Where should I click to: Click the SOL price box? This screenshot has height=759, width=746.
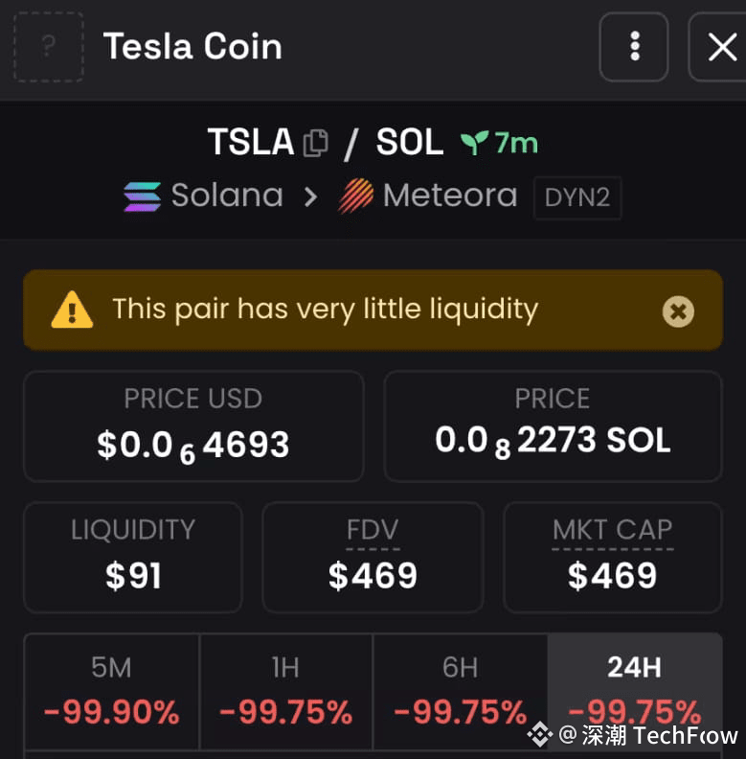click(553, 425)
